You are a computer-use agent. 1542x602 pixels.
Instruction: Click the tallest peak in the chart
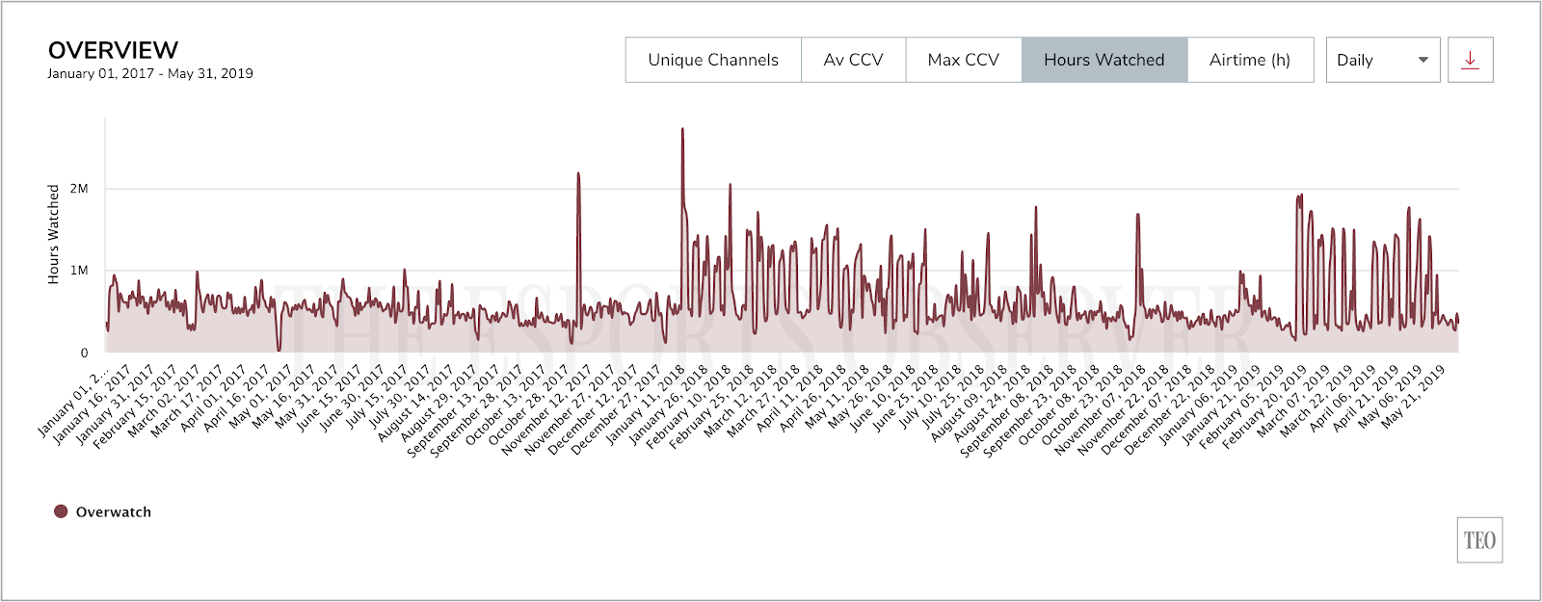click(682, 130)
